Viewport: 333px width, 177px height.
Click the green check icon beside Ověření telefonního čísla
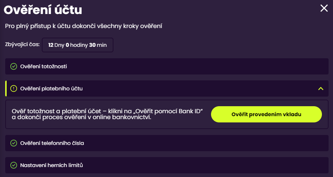14,143
